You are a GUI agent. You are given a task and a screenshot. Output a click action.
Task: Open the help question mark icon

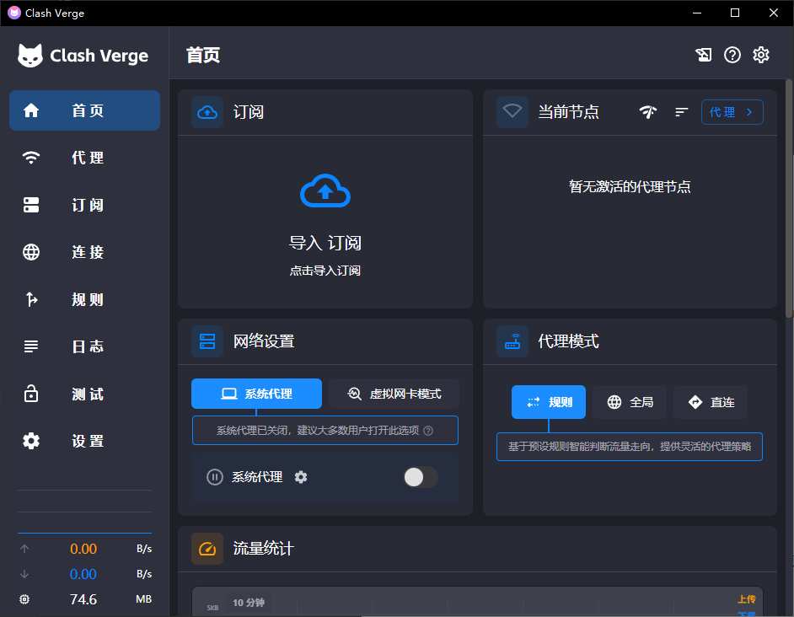coord(732,55)
